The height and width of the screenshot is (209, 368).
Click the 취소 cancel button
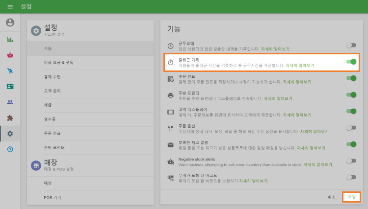tap(331, 197)
